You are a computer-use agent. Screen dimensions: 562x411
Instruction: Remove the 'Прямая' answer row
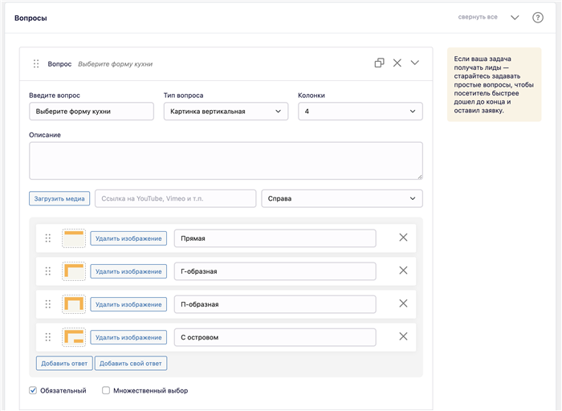click(x=403, y=238)
